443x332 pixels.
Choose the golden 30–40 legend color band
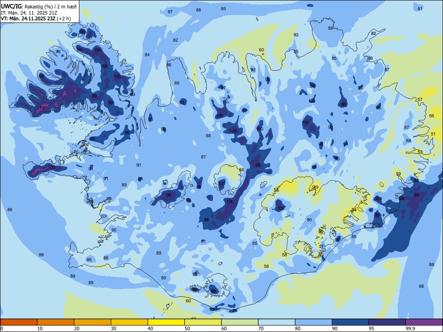[x=129, y=322]
